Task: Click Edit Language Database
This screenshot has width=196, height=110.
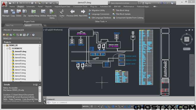Action: point(100,18)
